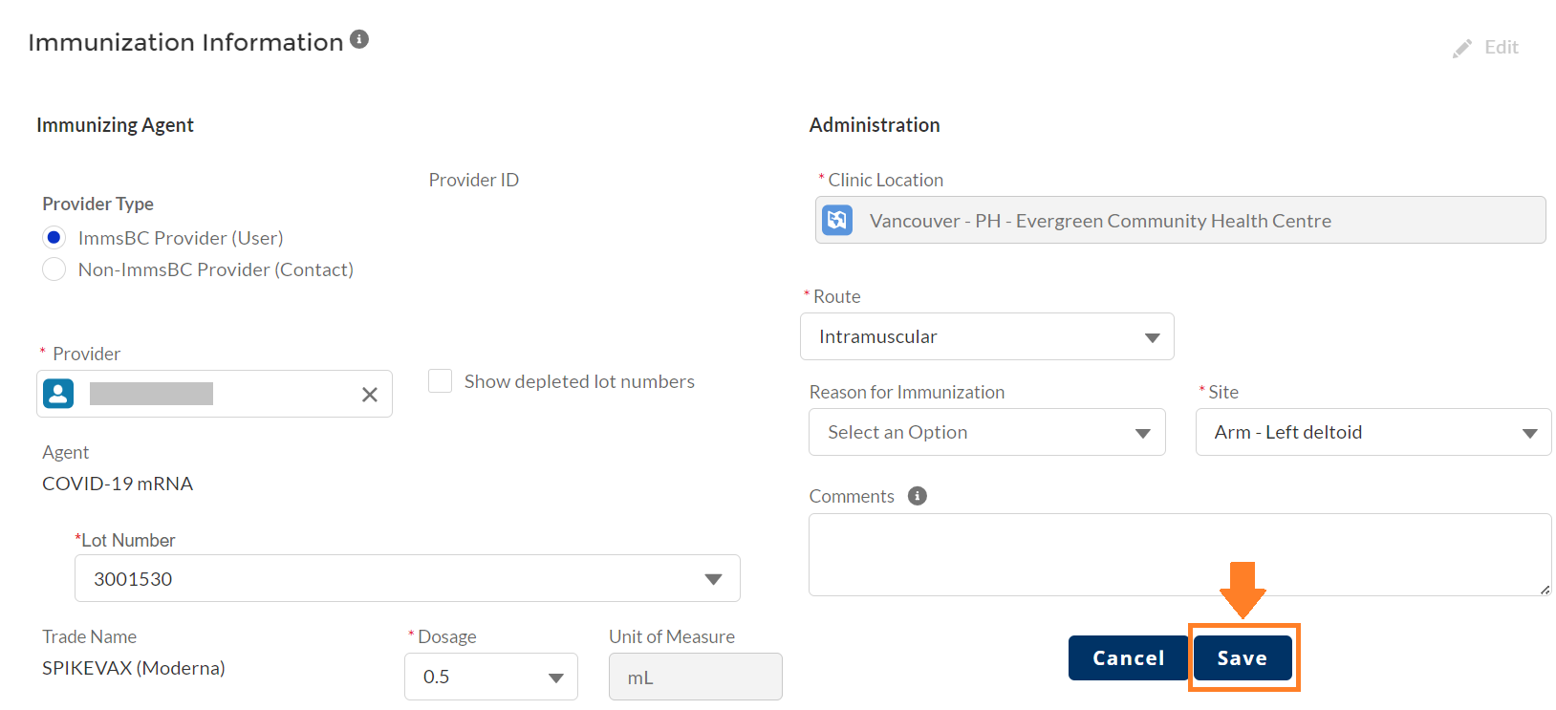Viewport: 1556px width, 710px height.
Task: Click the Edit link text
Action: (x=1502, y=47)
